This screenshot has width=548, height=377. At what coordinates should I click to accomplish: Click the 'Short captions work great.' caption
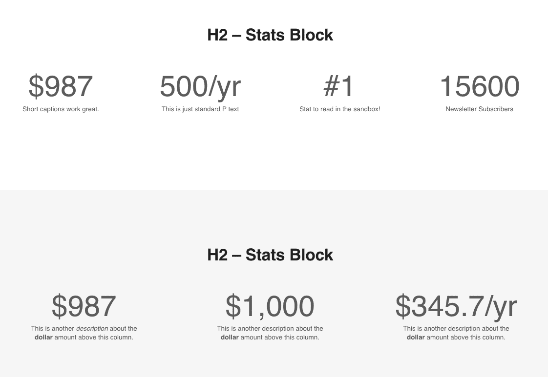[61, 109]
